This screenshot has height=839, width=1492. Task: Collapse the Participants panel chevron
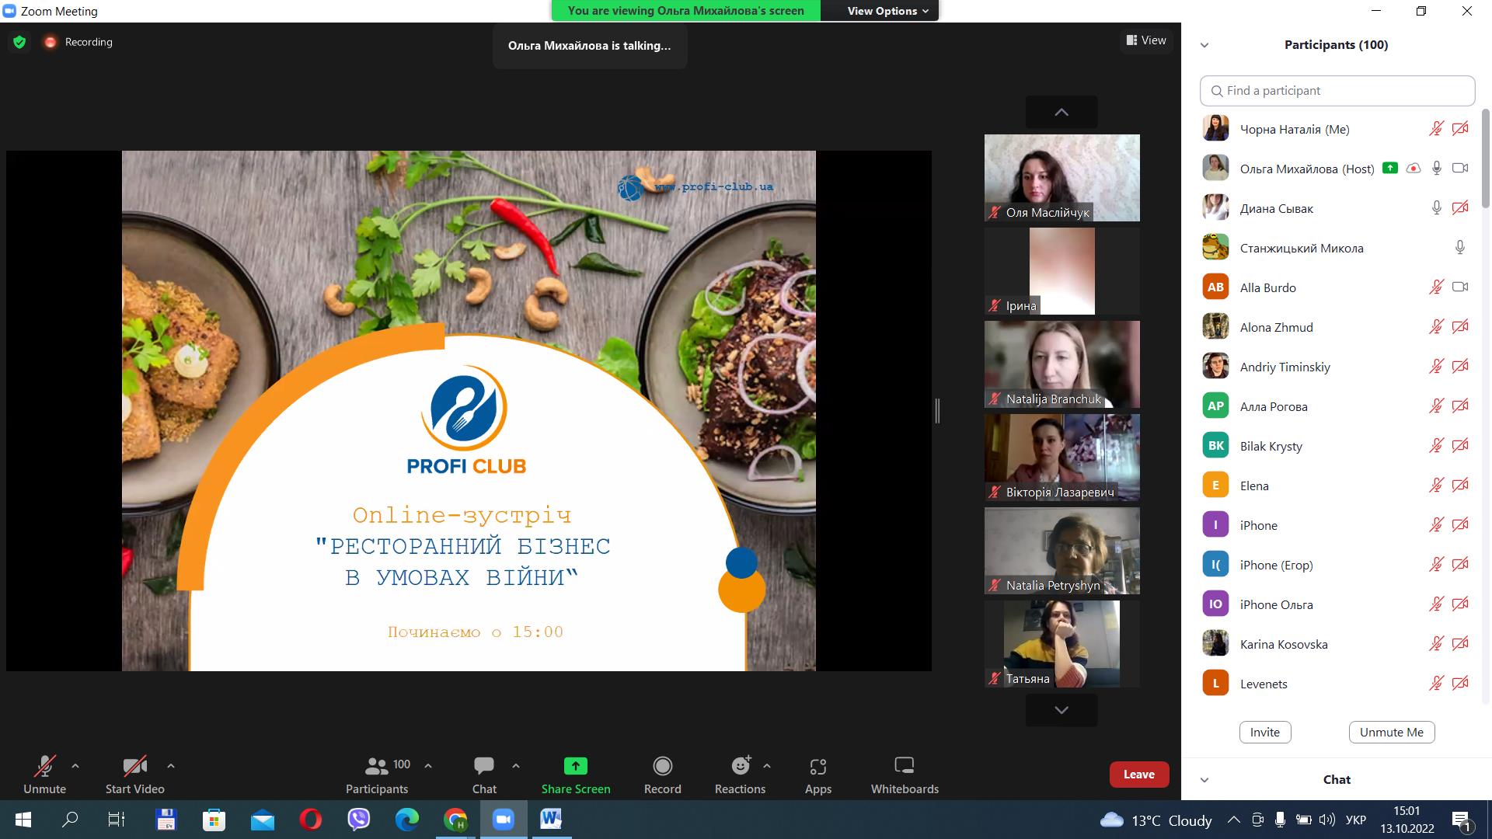pyautogui.click(x=1204, y=45)
